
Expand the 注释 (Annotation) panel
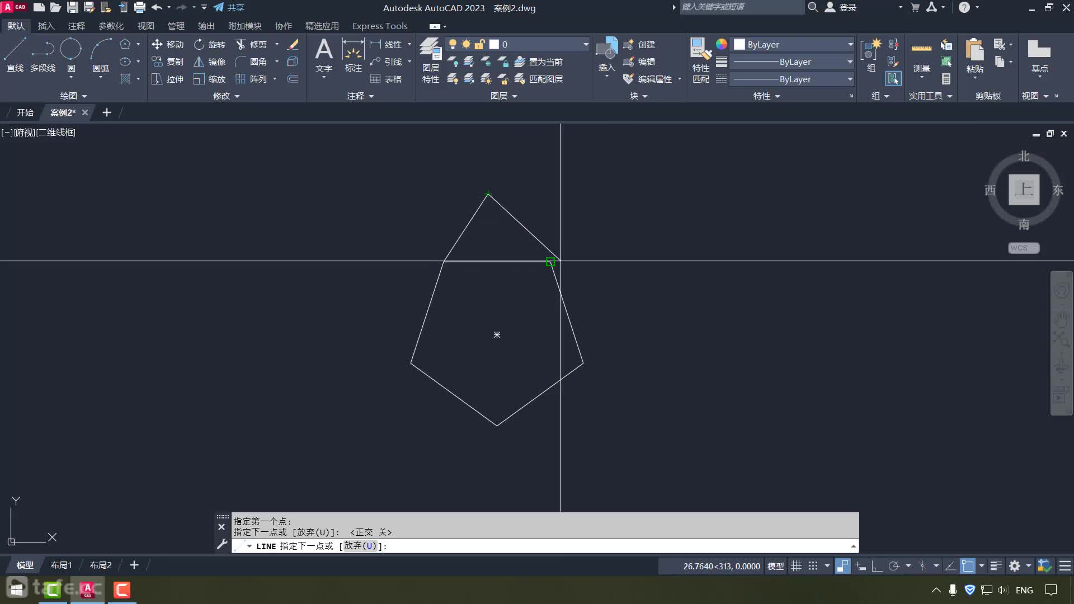point(360,96)
